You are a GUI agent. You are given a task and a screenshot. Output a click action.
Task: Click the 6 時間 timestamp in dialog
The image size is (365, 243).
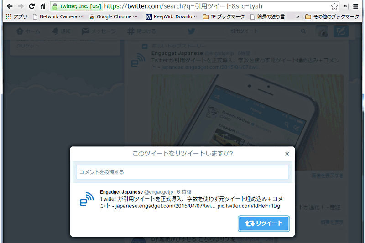coord(184,192)
